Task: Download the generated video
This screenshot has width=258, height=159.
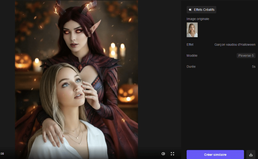Action: [251, 154]
